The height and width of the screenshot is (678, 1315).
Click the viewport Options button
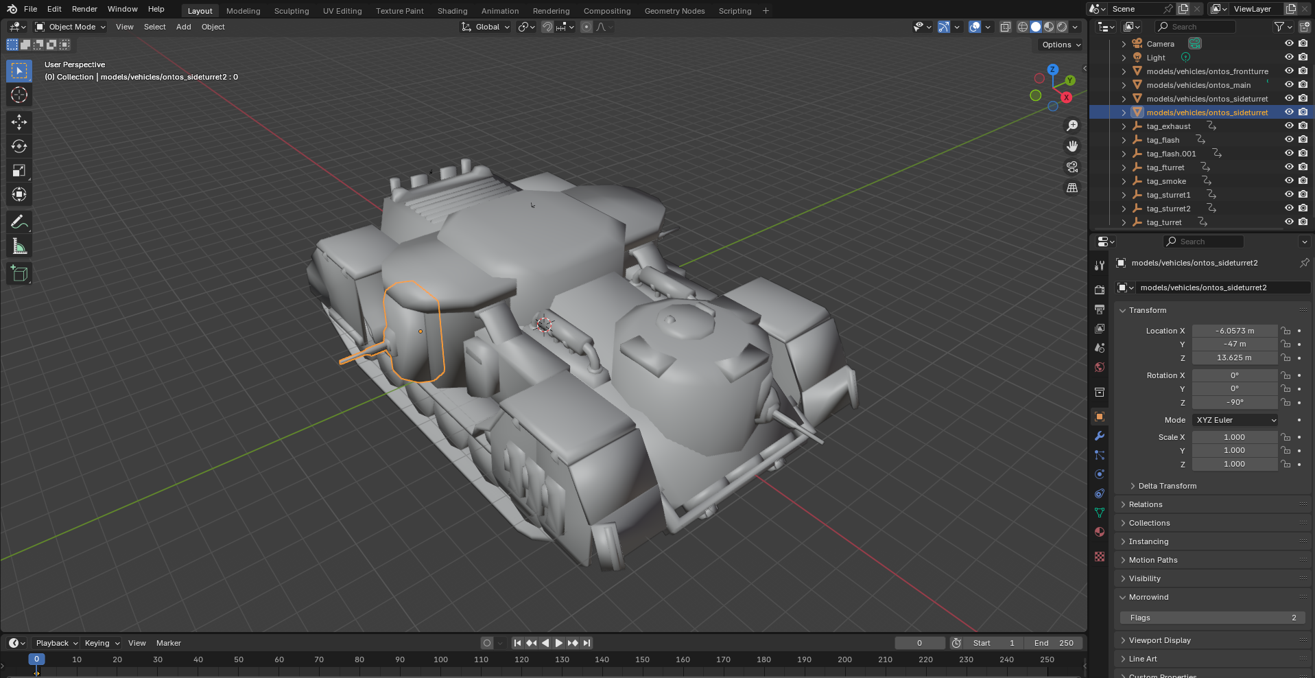(1061, 45)
